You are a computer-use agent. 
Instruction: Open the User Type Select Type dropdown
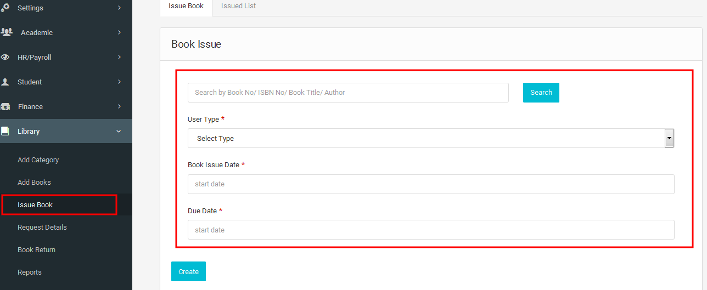pyautogui.click(x=431, y=138)
